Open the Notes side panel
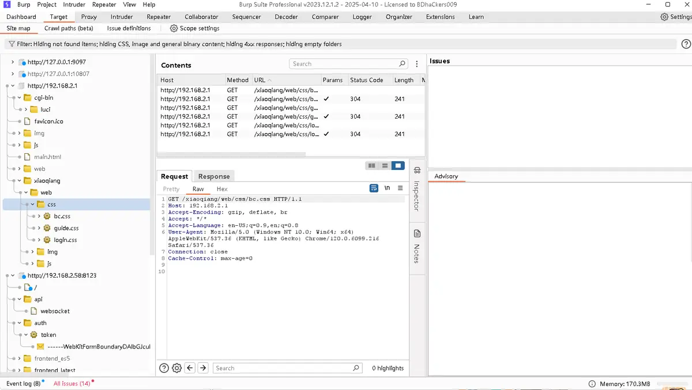The image size is (692, 390). 417,246
